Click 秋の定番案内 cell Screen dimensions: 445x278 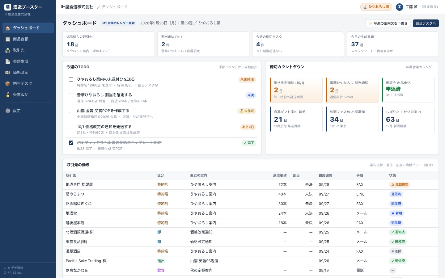(x=201, y=271)
